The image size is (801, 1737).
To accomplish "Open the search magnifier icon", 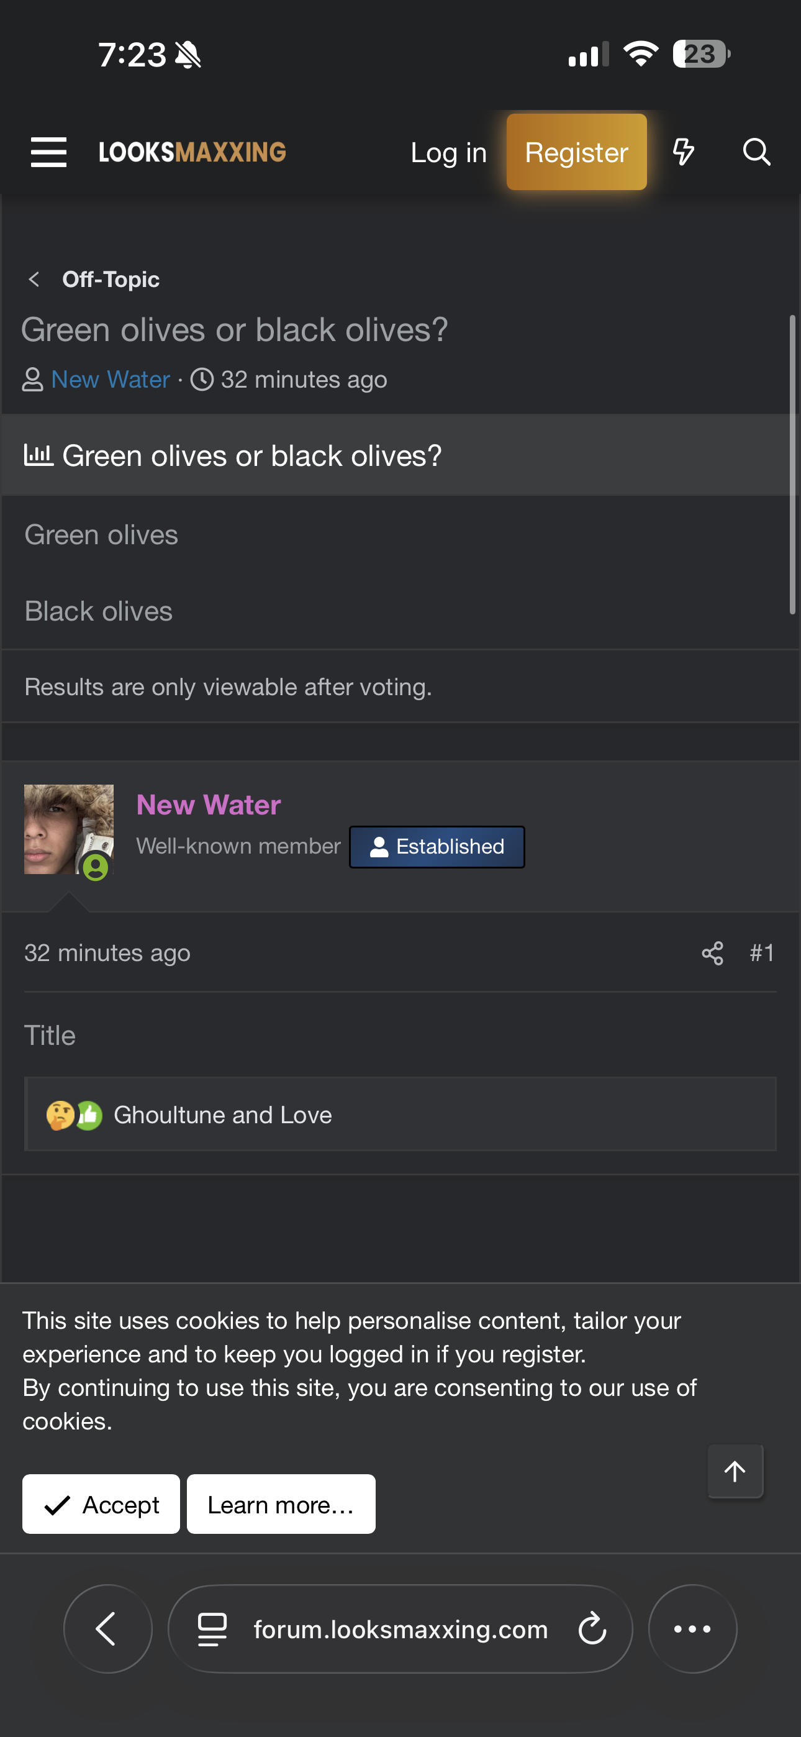I will click(x=756, y=152).
